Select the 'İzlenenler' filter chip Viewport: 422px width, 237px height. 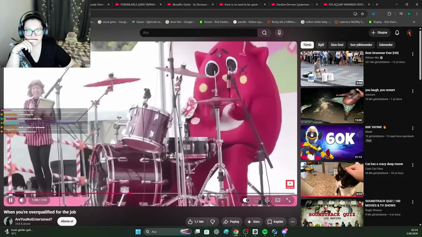(386, 45)
